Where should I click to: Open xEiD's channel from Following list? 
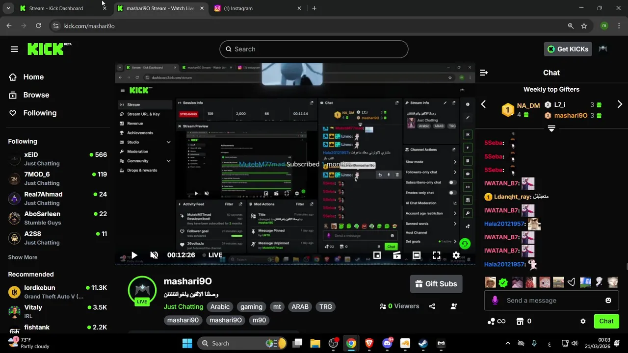(x=58, y=159)
